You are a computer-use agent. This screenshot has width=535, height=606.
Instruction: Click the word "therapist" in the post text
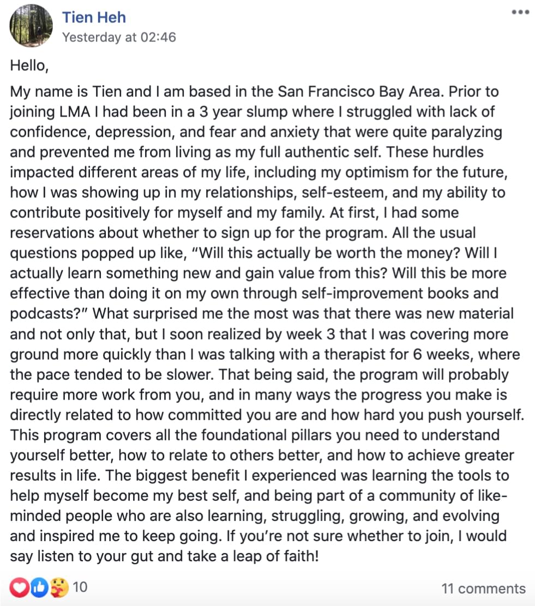[x=357, y=354]
